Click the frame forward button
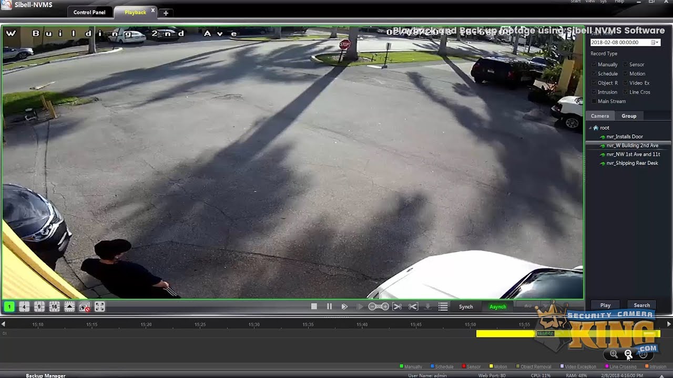 360,307
